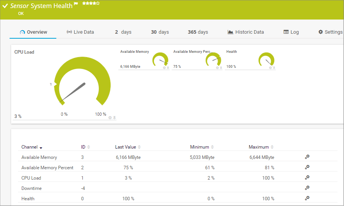Viewport: 344px width, 206px height.
Task: Pin the CPU Load gauge
Action: pos(114,118)
